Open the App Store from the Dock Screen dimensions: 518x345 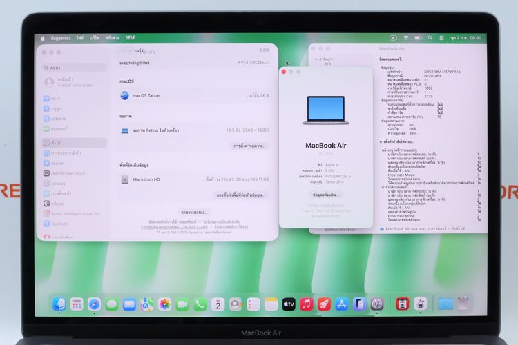pyautogui.click(x=342, y=304)
